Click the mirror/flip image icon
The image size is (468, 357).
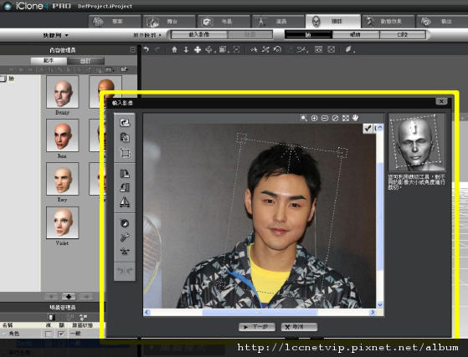point(125,202)
